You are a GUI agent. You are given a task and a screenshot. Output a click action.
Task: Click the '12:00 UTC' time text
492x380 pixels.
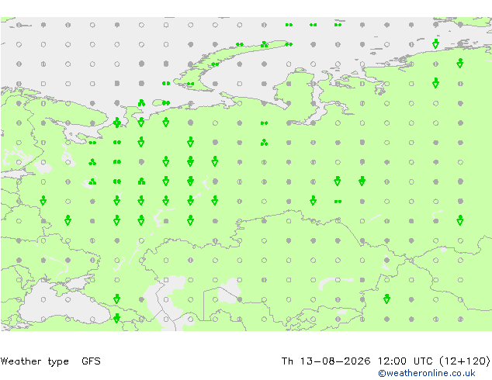tap(404, 361)
